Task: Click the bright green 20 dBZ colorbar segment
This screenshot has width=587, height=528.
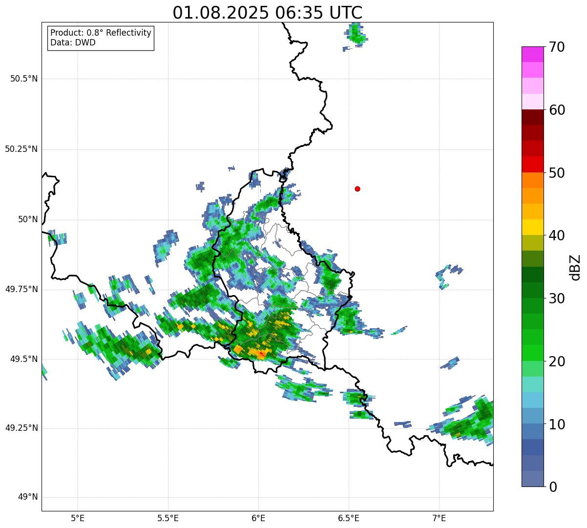Action: 532,353
